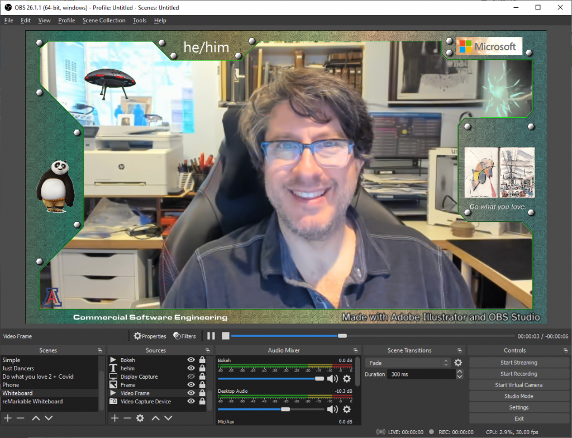This screenshot has width=572, height=438.
Task: Select the Just Dancers scene
Action: tap(49, 368)
